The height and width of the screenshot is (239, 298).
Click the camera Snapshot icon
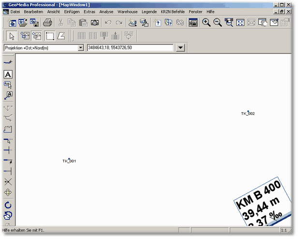pos(95,22)
